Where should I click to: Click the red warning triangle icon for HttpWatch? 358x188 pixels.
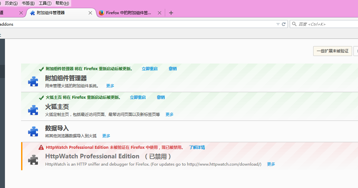(41, 148)
